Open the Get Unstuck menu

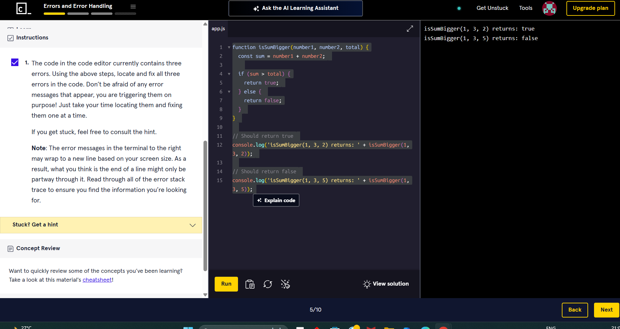(x=492, y=8)
